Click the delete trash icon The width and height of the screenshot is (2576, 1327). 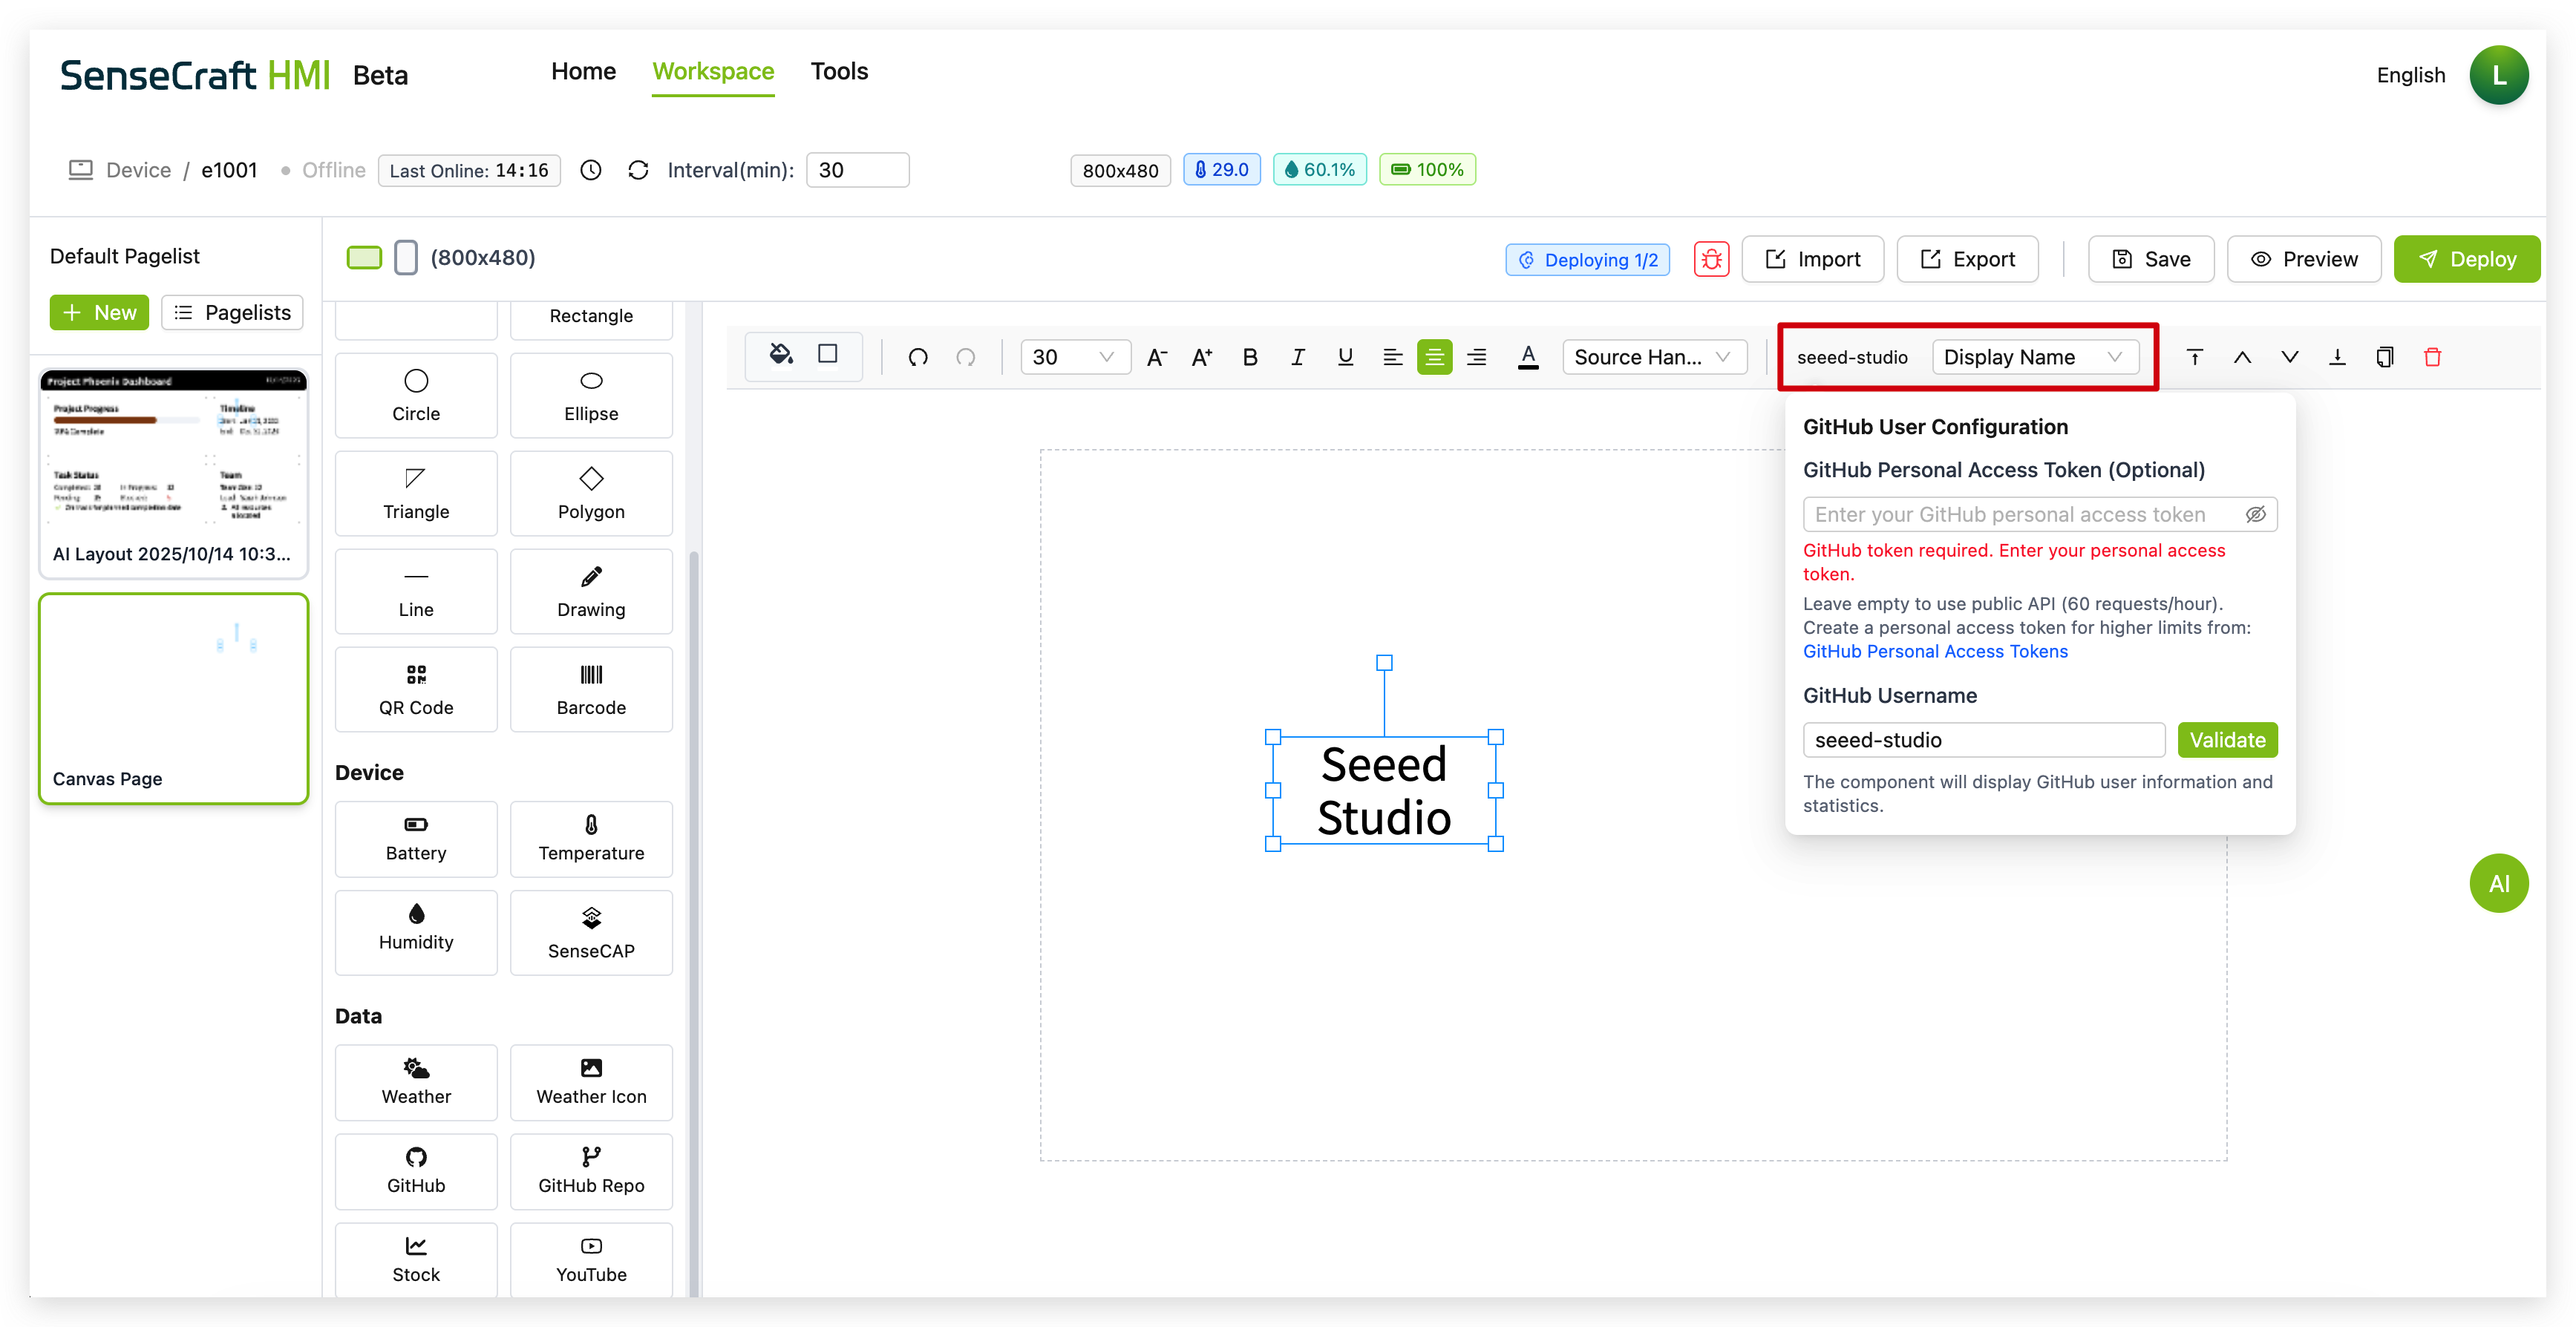point(2432,357)
